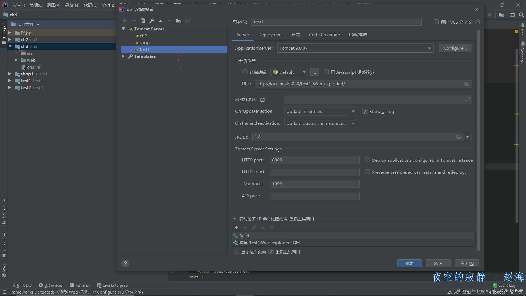Move before-launch task down
This screenshot has height=296, width=526.
pos(272,227)
